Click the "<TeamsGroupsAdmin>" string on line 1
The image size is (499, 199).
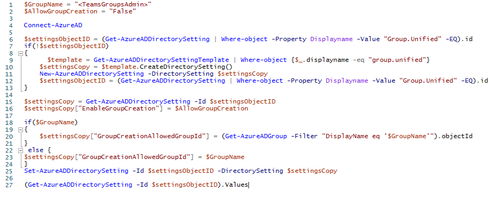point(113,5)
